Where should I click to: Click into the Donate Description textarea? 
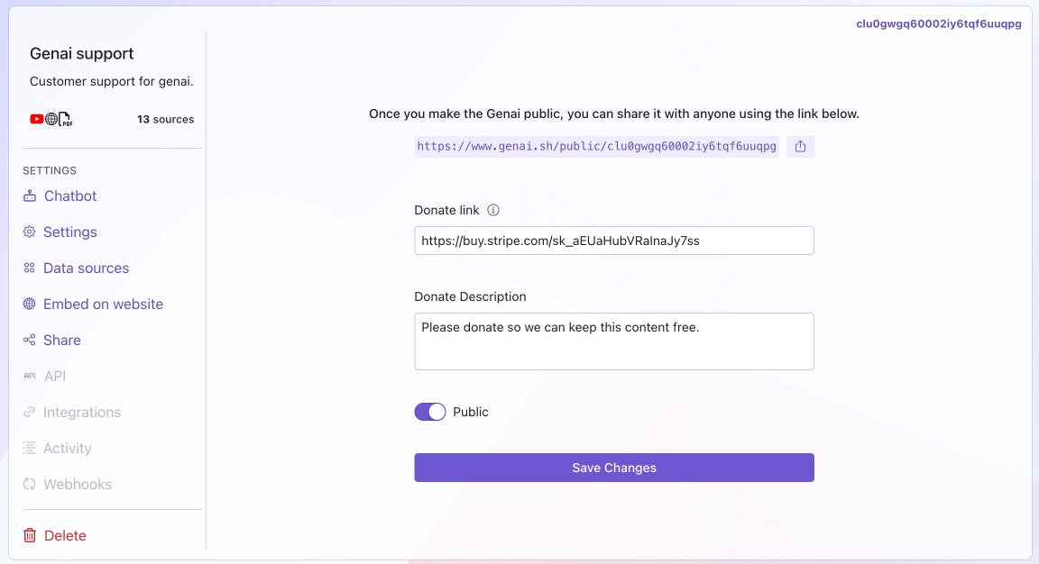click(x=614, y=341)
